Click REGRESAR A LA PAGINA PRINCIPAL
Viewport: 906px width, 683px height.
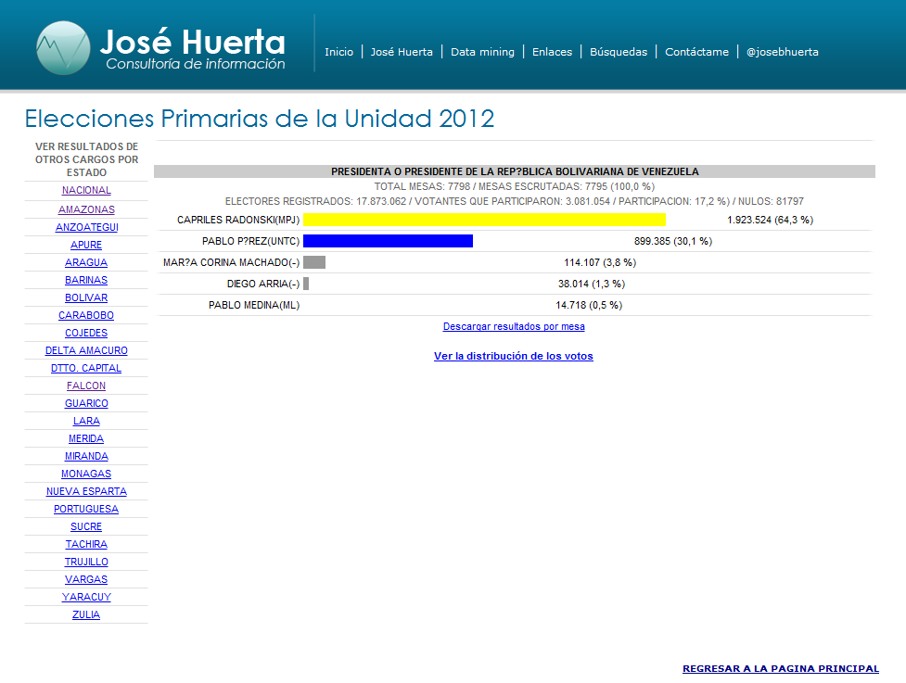(x=780, y=668)
